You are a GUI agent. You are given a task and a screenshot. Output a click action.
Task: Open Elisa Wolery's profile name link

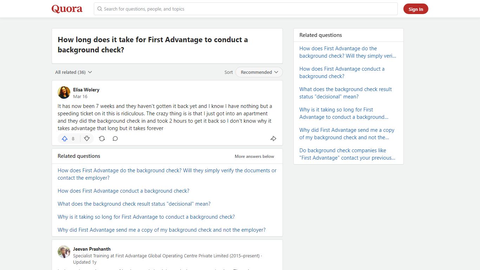click(86, 90)
